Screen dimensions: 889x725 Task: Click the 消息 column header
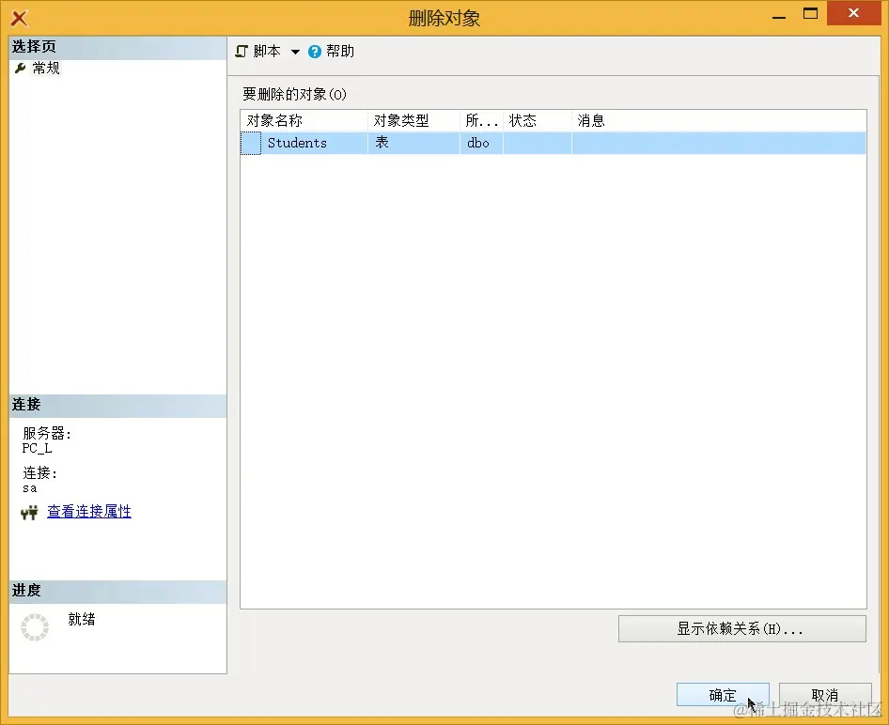pos(718,120)
